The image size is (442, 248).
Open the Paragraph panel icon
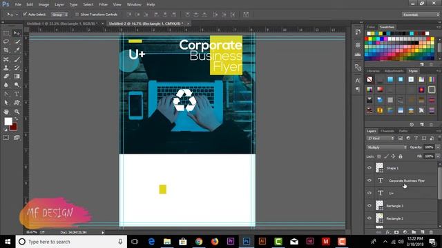point(358,90)
